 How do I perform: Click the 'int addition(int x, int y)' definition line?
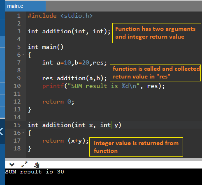(74, 125)
